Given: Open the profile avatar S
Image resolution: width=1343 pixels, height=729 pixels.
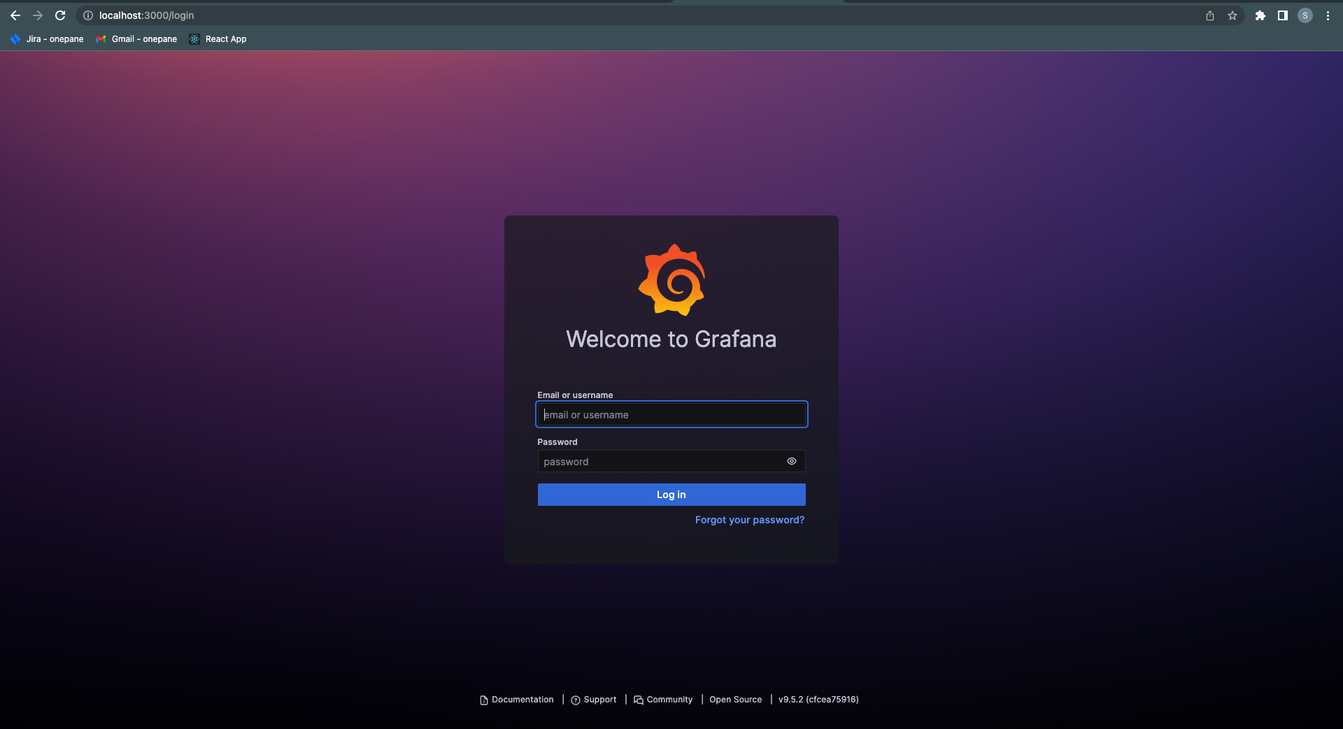Looking at the screenshot, I should (x=1305, y=15).
